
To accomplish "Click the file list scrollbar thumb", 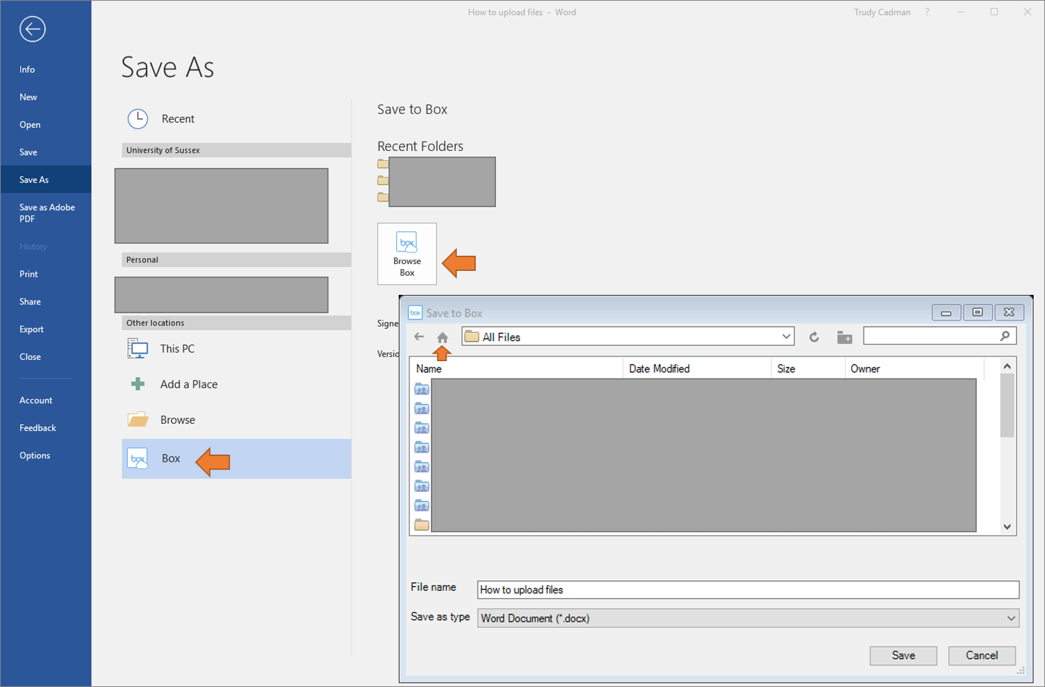I will coord(1007,405).
